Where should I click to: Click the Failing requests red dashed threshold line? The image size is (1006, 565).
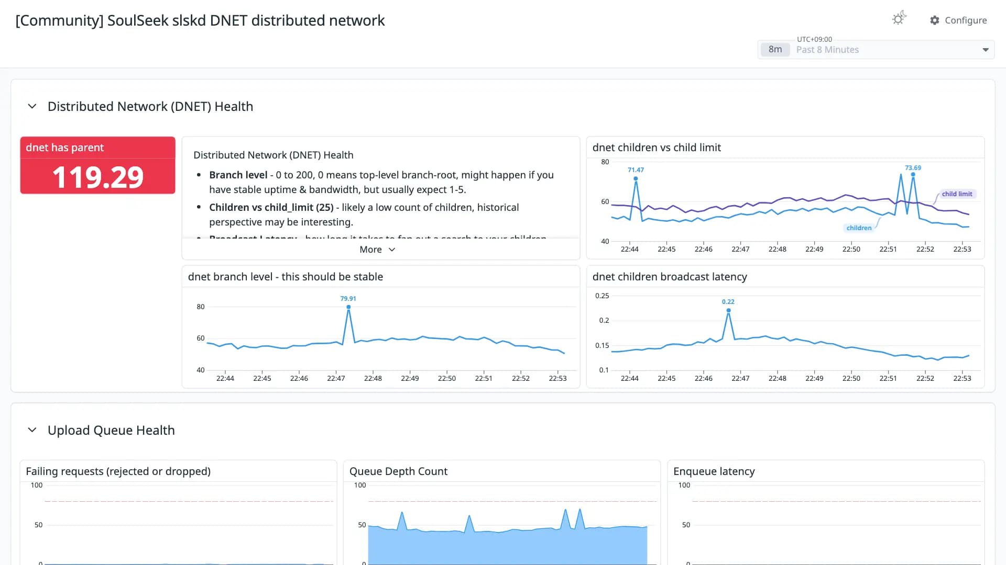pyautogui.click(x=189, y=501)
